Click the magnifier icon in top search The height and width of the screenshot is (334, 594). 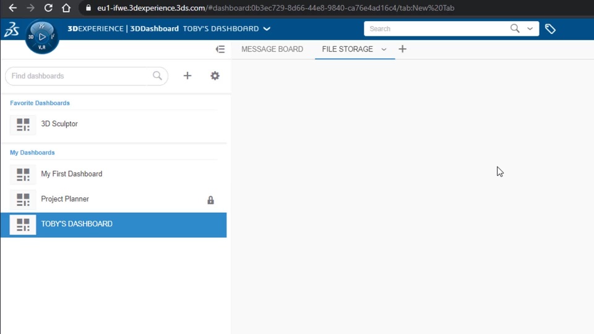515,28
